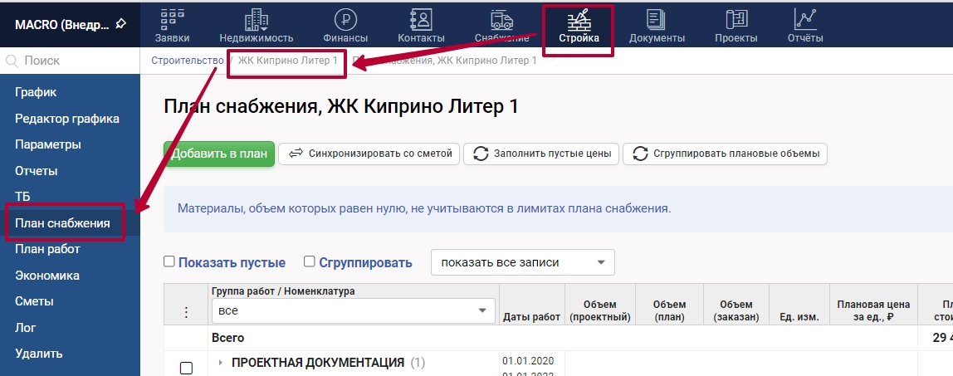Image resolution: width=953 pixels, height=376 pixels.
Task: Enable the Показать пустые checkbox
Action: (169, 261)
